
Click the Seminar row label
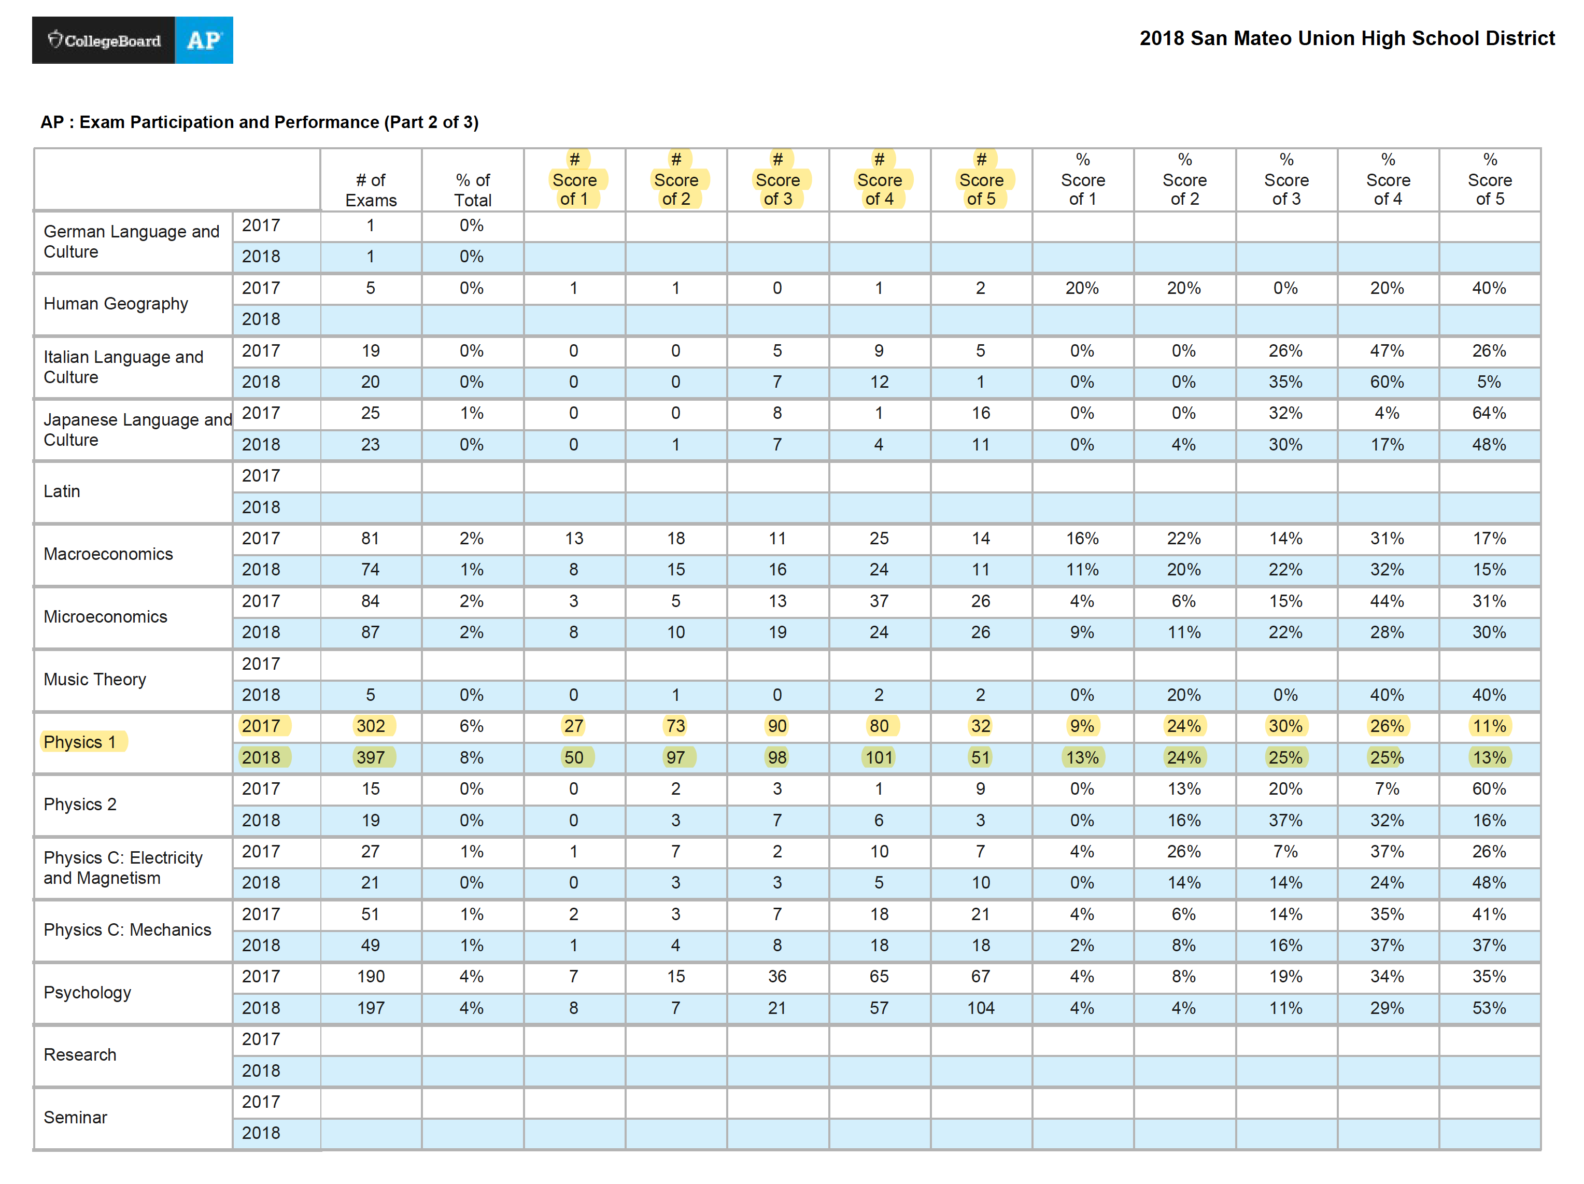pyautogui.click(x=75, y=1117)
